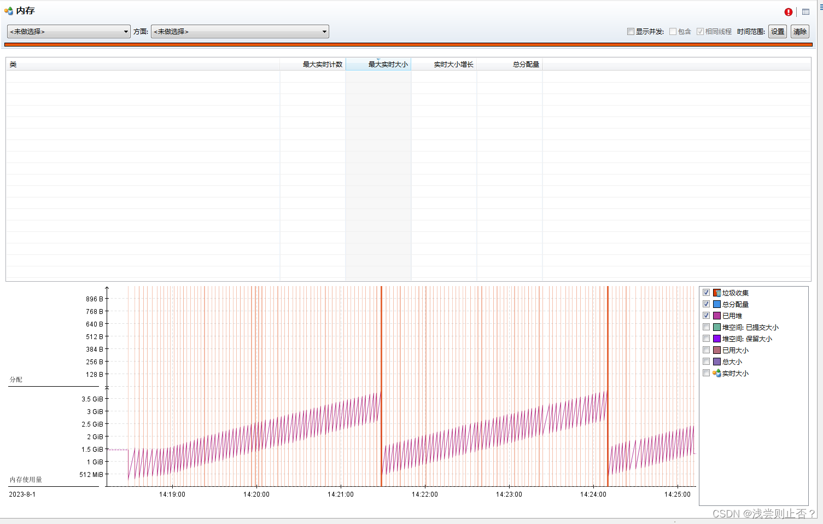
Task: Click the 设置 time range button
Action: [778, 31]
